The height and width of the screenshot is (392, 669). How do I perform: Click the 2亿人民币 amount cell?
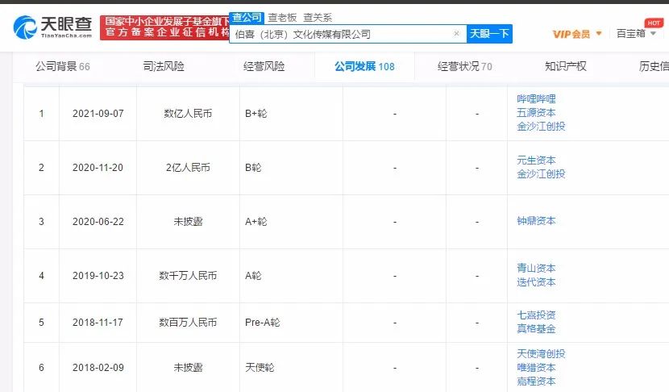tap(188, 168)
